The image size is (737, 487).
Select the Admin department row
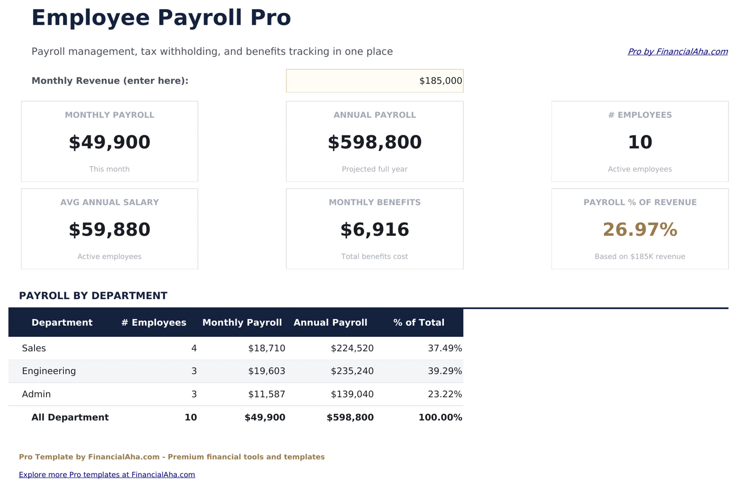(x=217, y=394)
